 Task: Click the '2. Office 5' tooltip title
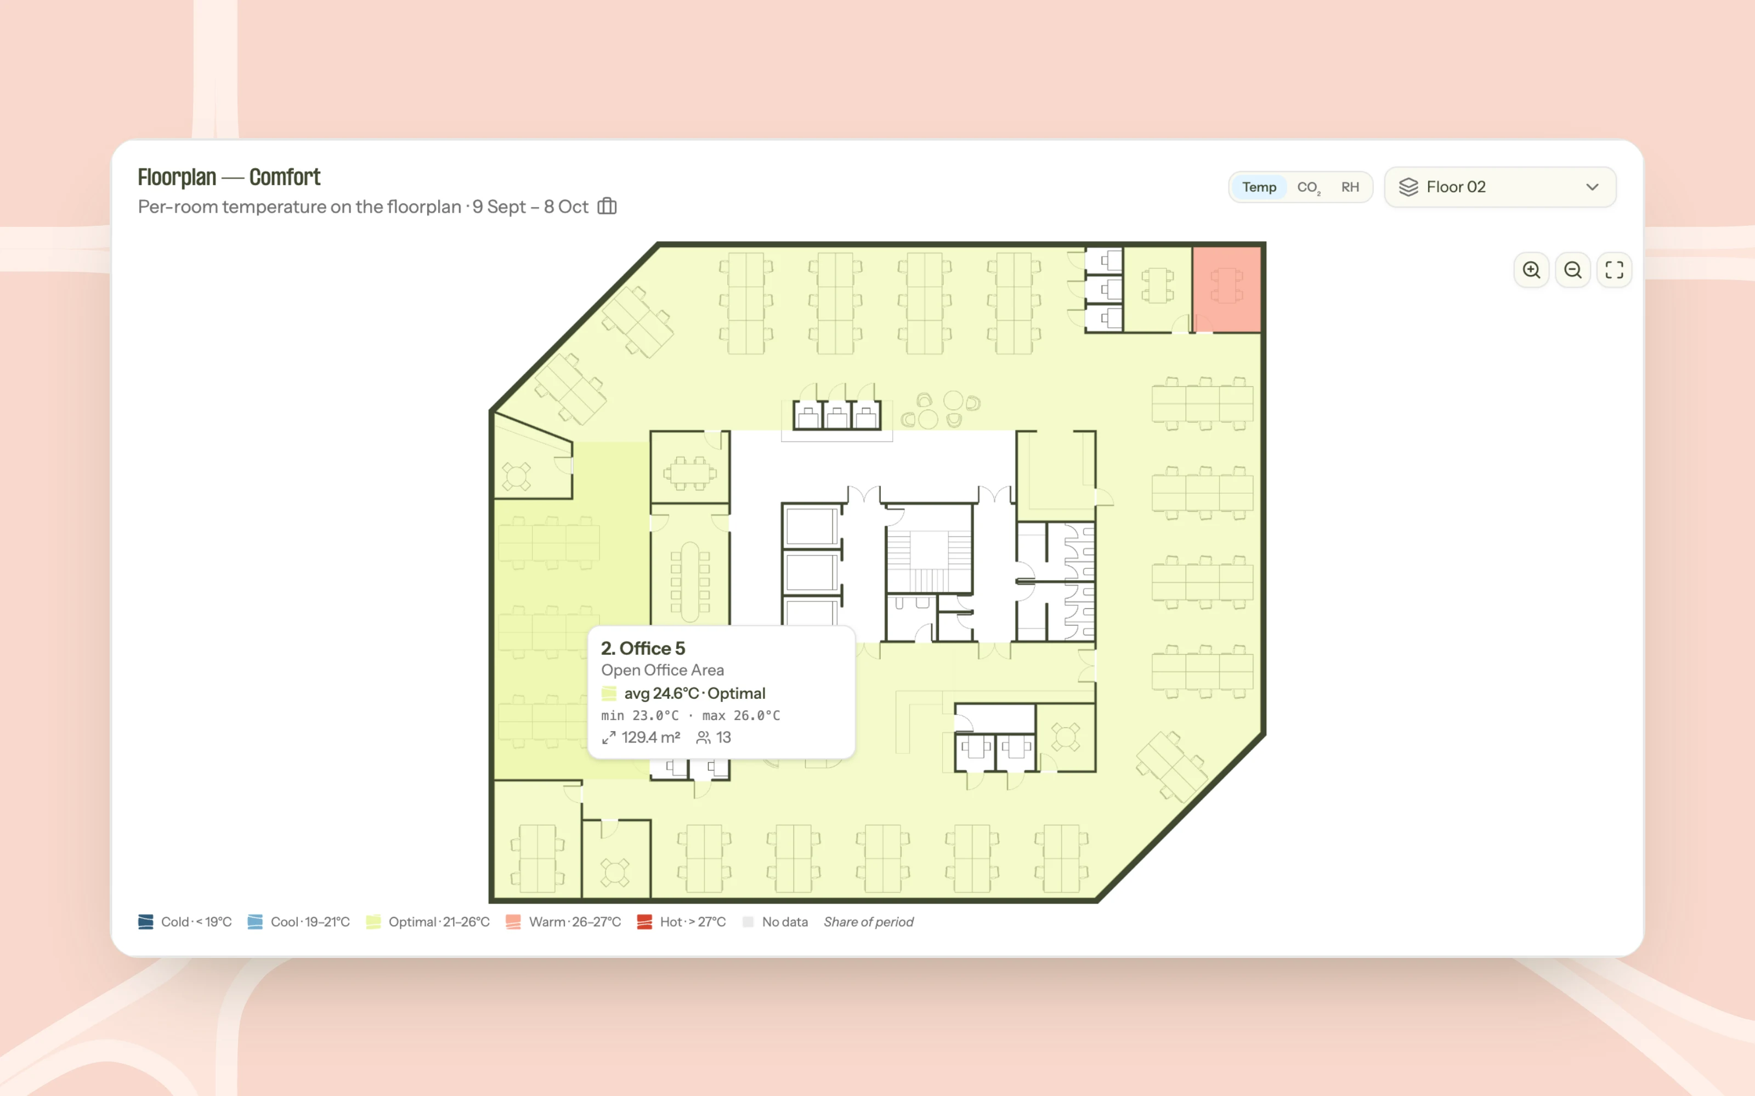[x=643, y=648]
